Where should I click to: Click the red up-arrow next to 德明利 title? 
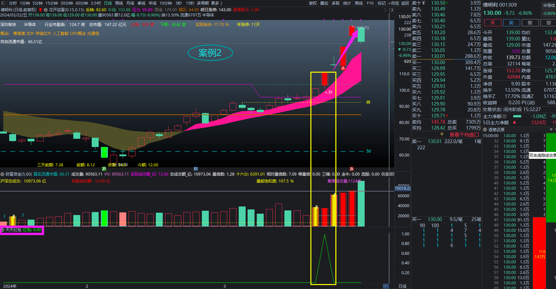pos(40,10)
